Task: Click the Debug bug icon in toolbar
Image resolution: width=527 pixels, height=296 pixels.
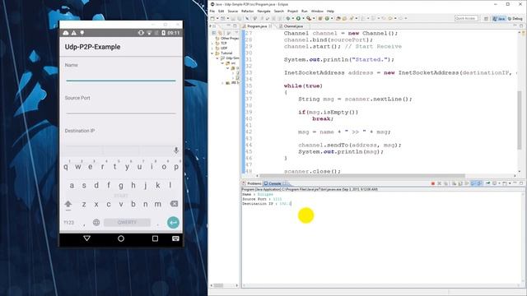Action: 288,18
